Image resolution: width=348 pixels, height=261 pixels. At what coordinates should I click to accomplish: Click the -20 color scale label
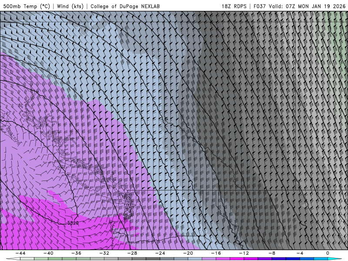pos(188,253)
